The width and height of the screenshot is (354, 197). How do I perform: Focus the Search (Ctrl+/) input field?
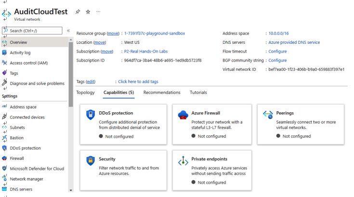[32, 31]
